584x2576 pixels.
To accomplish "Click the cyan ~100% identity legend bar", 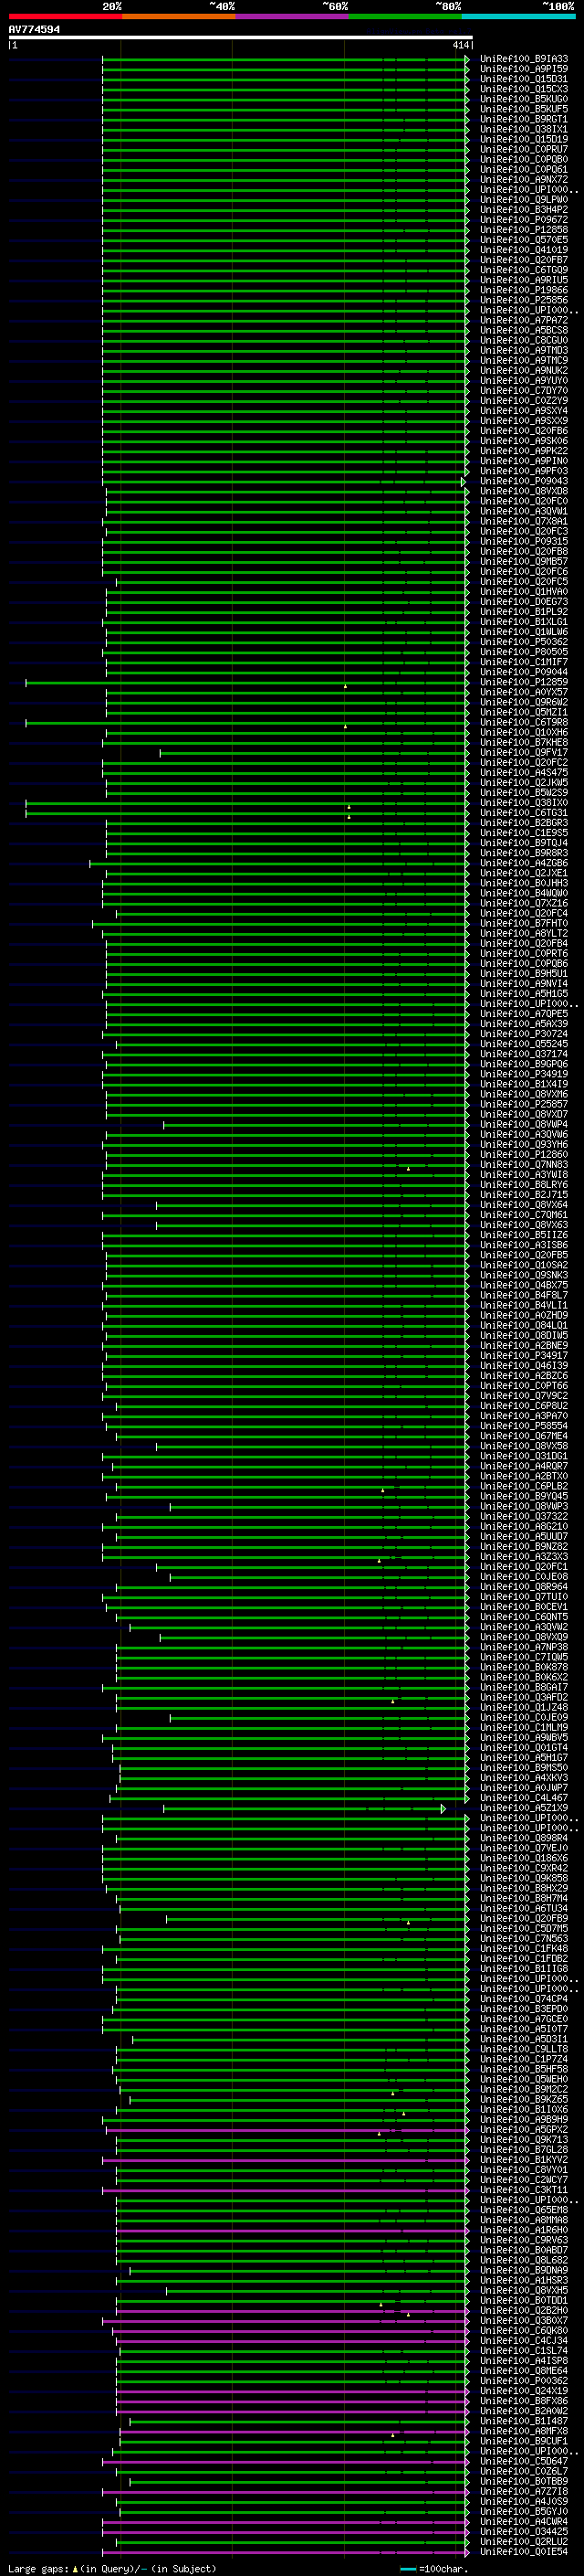I will tap(518, 16).
